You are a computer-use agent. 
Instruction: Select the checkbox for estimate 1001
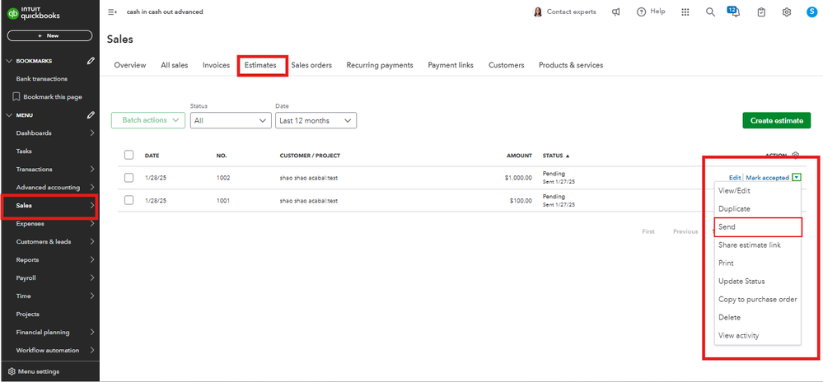tap(129, 200)
